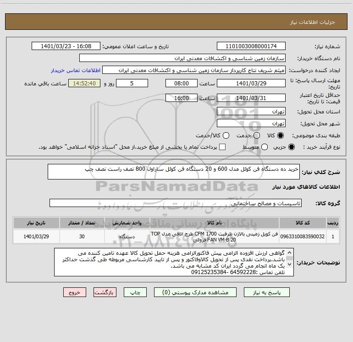Click the remaining days field showing 5
The height and width of the screenshot is (342, 353).
click(x=132, y=84)
